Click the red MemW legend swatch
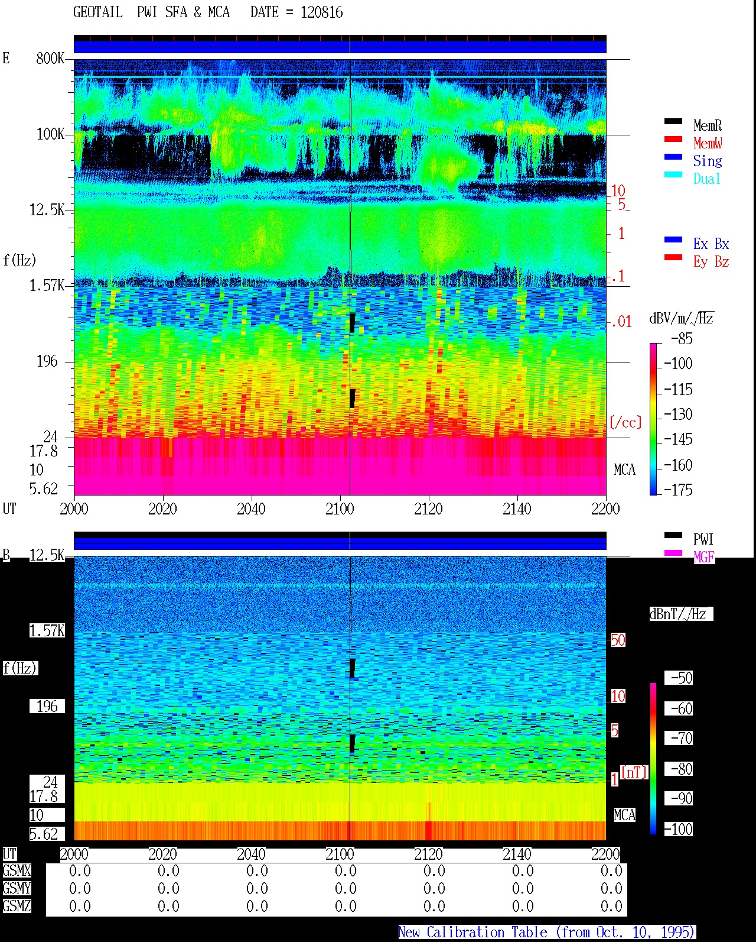This screenshot has width=756, height=942. click(x=673, y=139)
